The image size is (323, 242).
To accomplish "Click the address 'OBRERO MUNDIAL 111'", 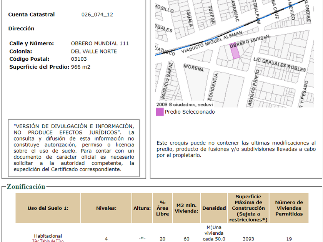I will point(100,43).
